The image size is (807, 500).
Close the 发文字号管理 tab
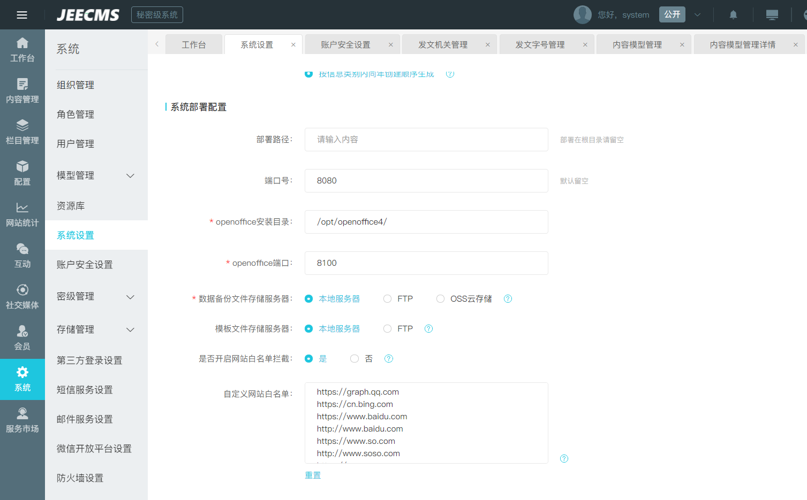(x=585, y=45)
